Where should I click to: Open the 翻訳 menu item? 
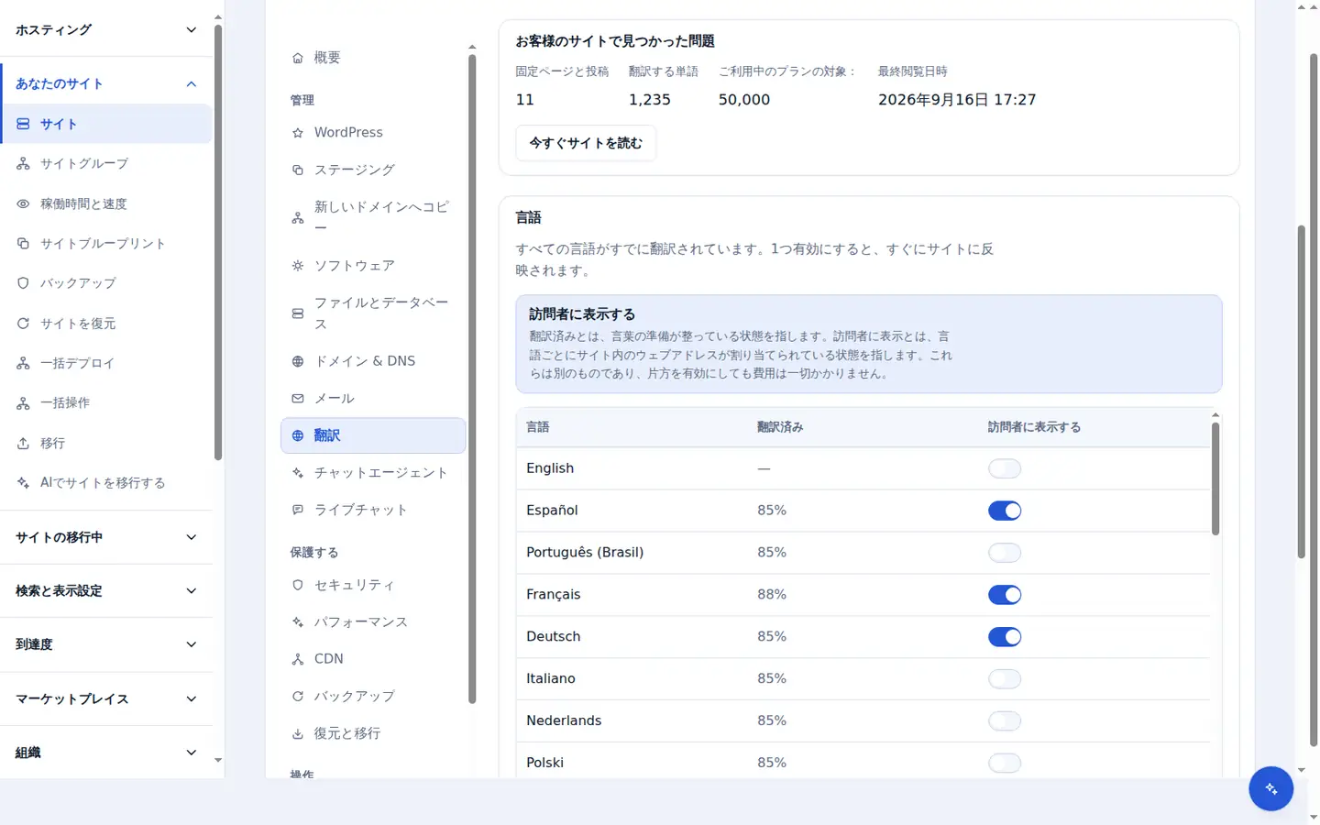(x=373, y=435)
